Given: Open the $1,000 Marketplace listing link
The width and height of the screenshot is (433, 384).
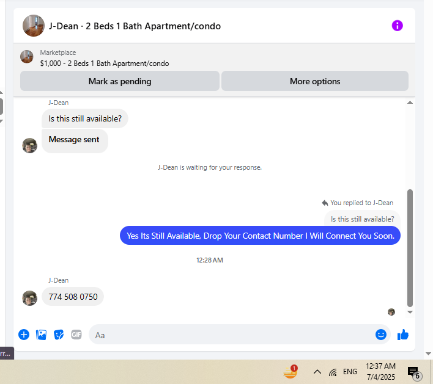Looking at the screenshot, I should [105, 63].
